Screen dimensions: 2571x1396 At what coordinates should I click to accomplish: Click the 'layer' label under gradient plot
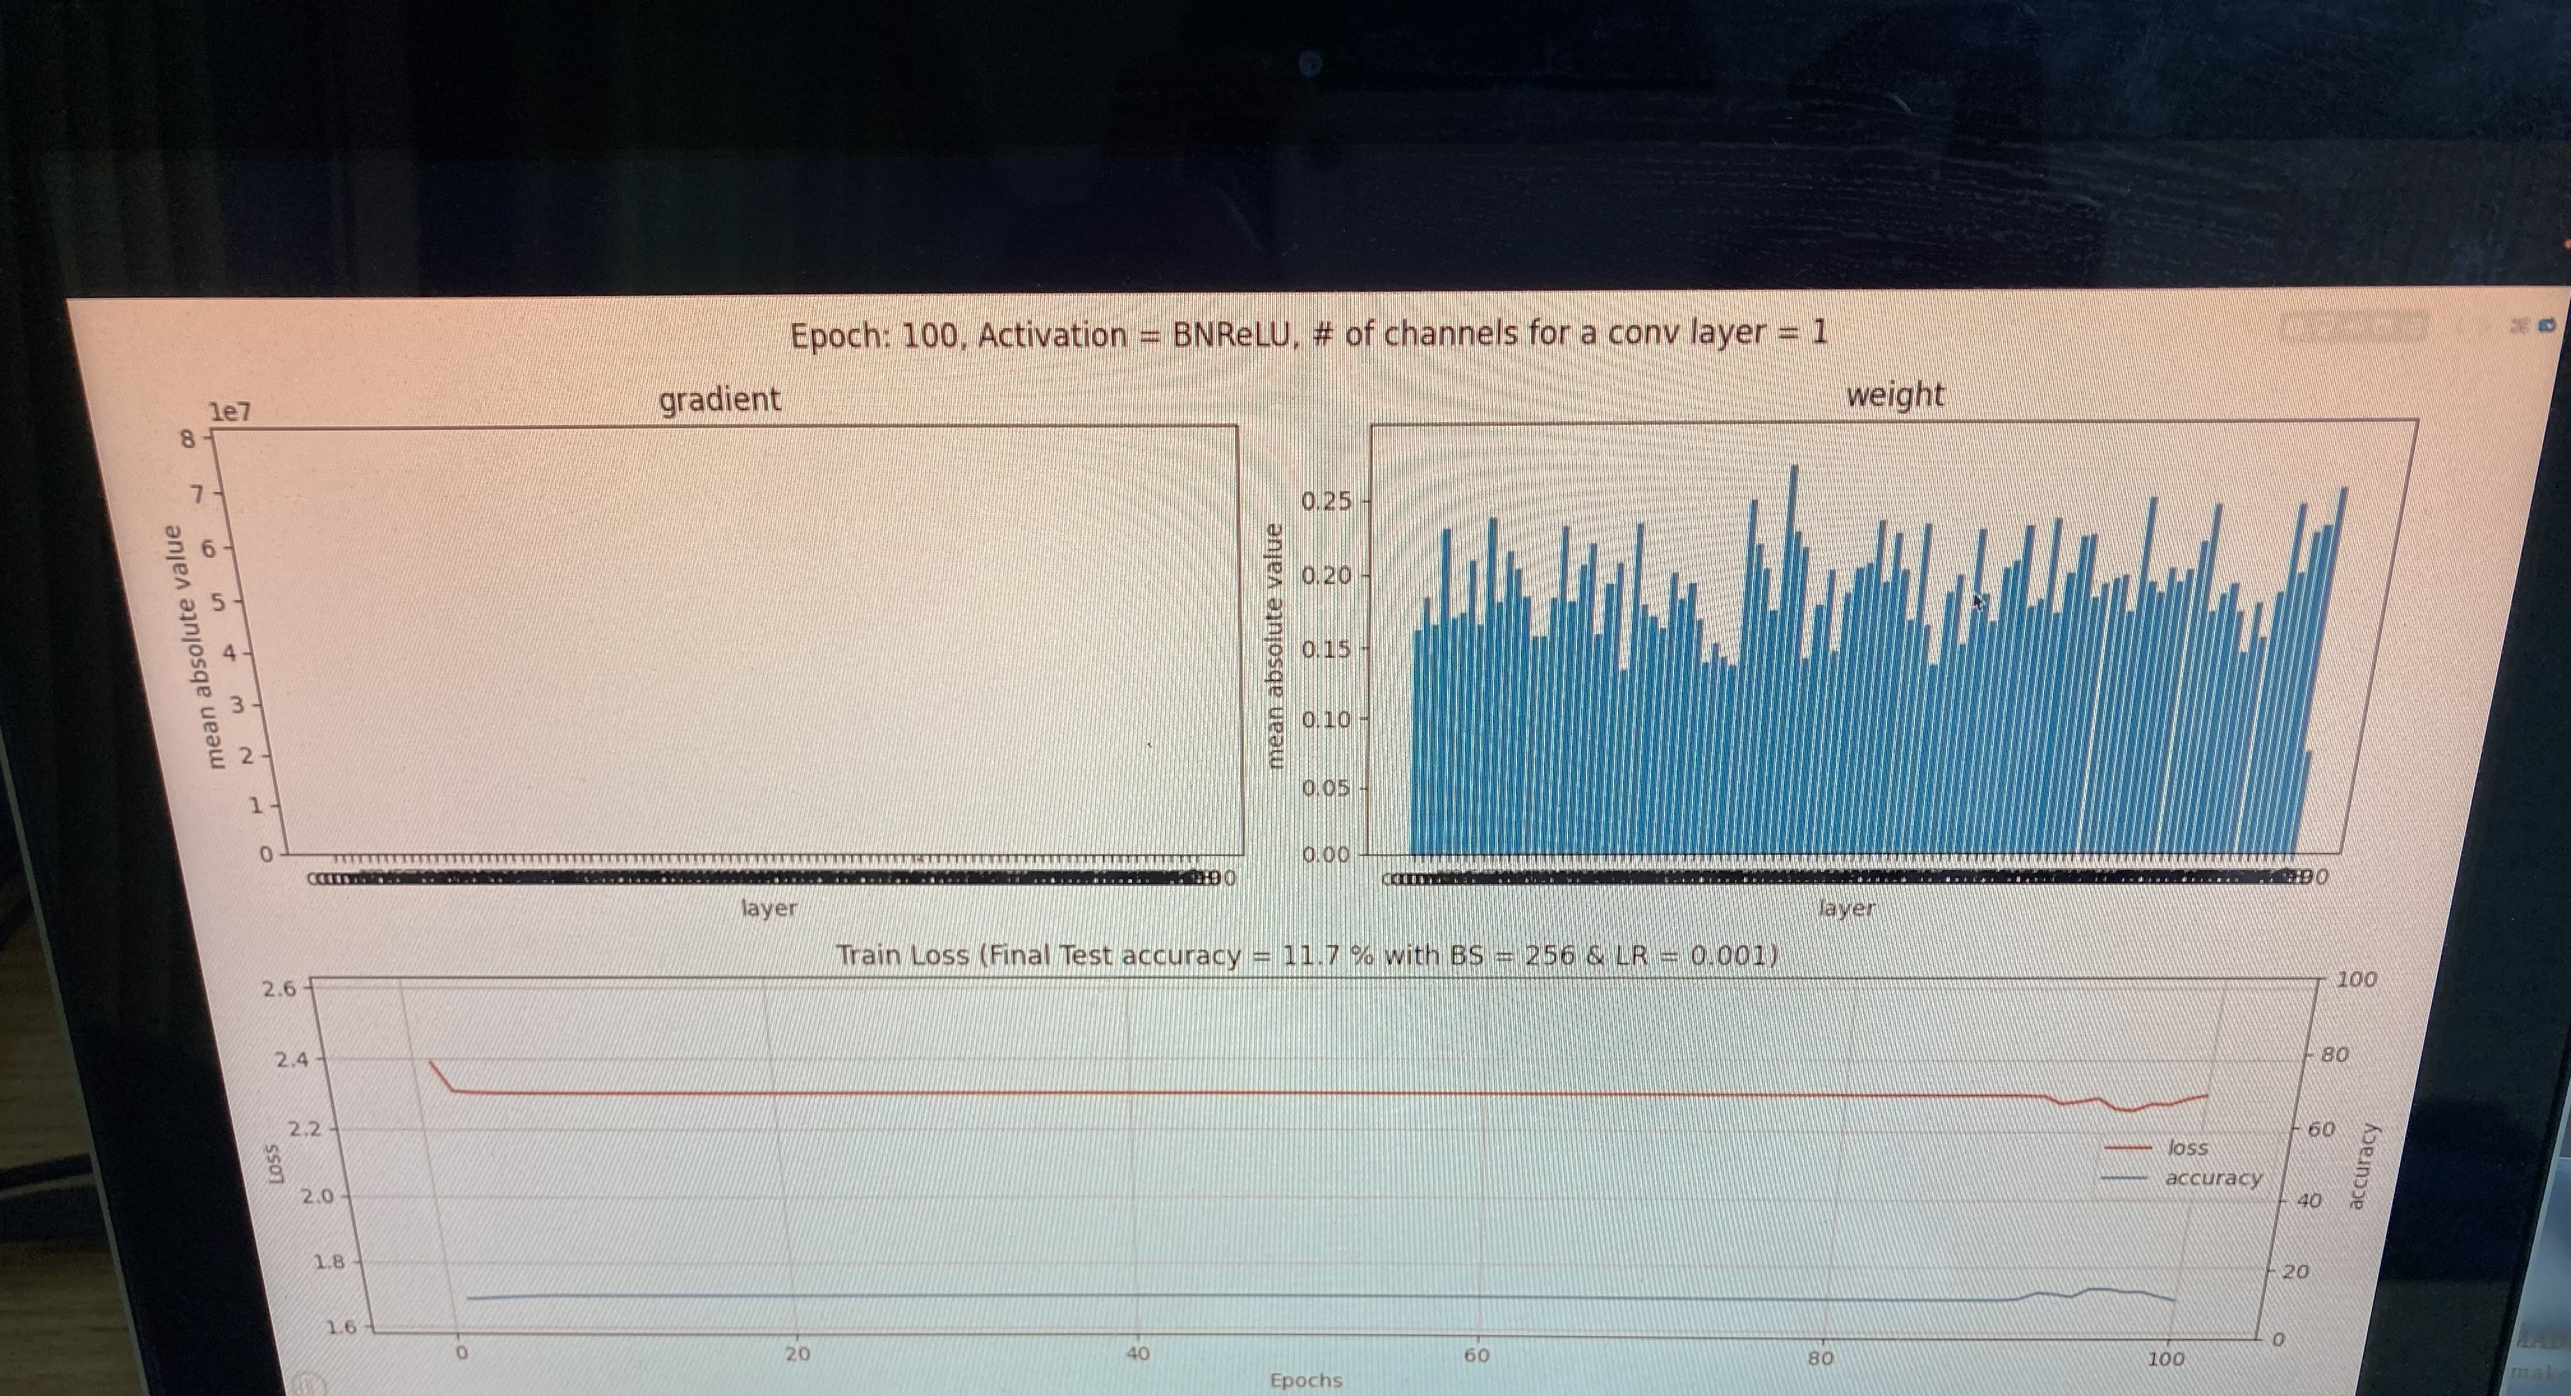(769, 908)
